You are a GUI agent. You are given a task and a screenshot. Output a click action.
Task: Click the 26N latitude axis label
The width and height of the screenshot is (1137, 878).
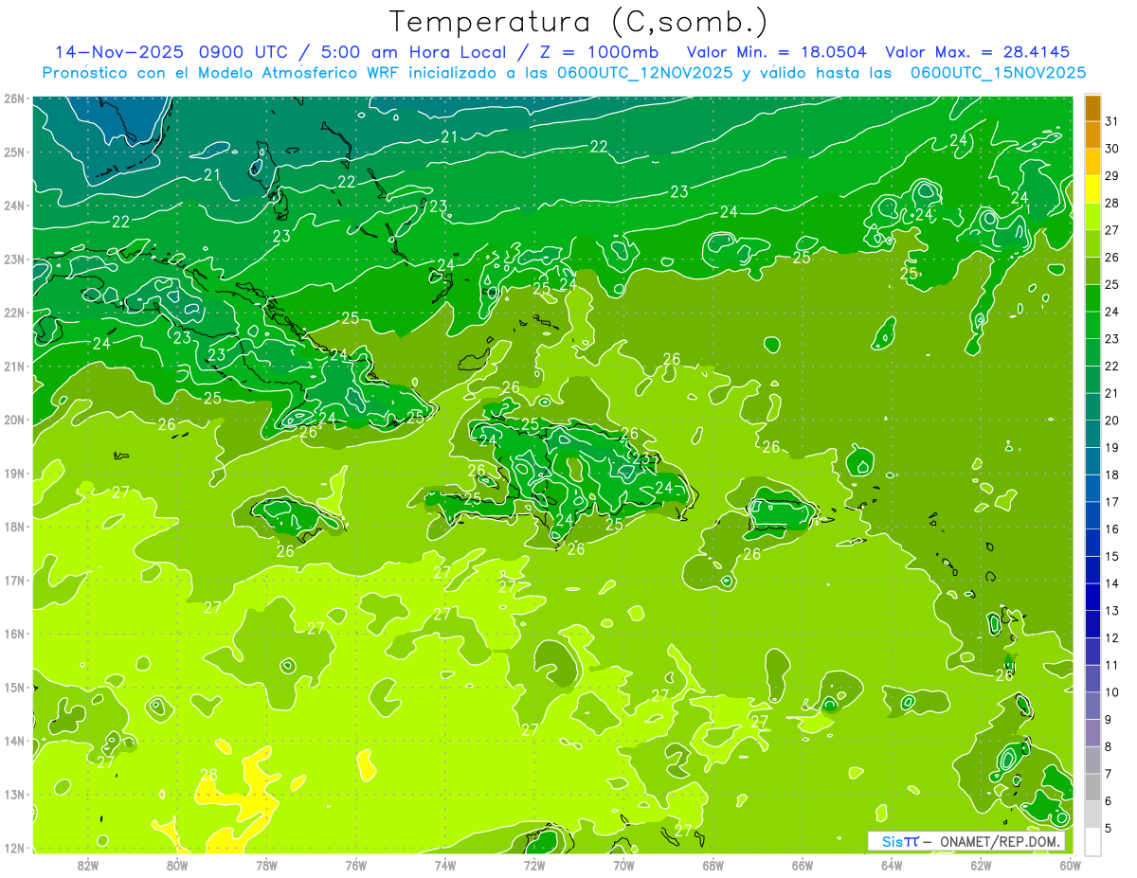[x=14, y=99]
